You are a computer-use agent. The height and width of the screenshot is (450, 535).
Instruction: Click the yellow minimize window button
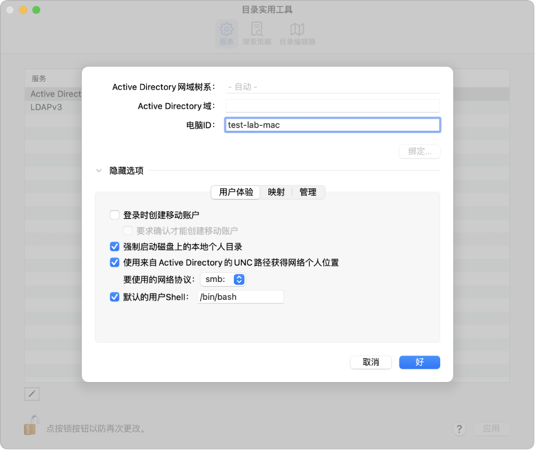coord(23,10)
